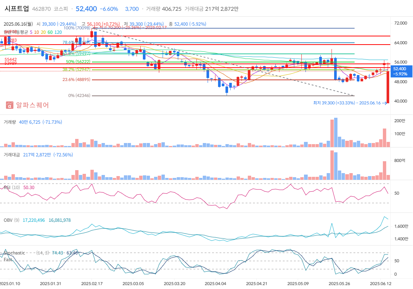Click the 800억 trading value axis label

400,161
